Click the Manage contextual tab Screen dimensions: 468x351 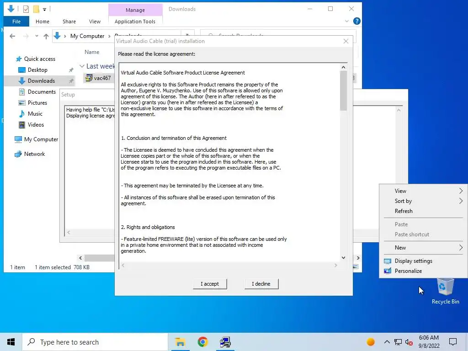point(135,10)
